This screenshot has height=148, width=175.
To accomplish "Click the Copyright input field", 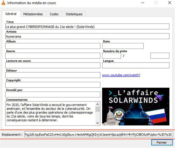I will click(53, 85).
